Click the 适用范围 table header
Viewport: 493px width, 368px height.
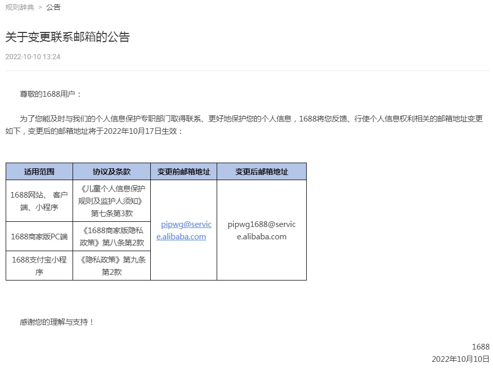click(x=39, y=171)
